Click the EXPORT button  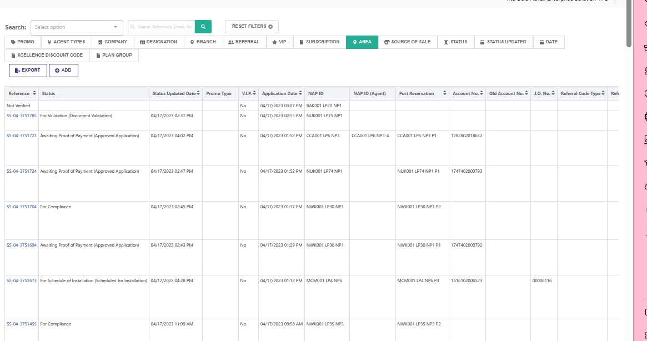tap(28, 71)
